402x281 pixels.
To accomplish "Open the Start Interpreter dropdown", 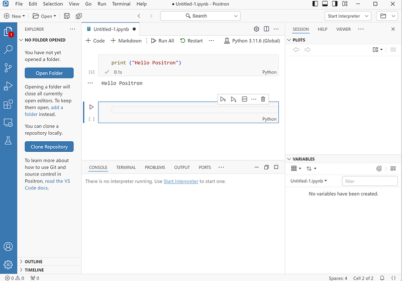I will point(348,16).
